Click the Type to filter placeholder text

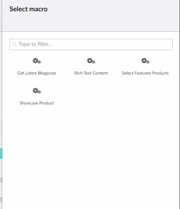pos(35,44)
